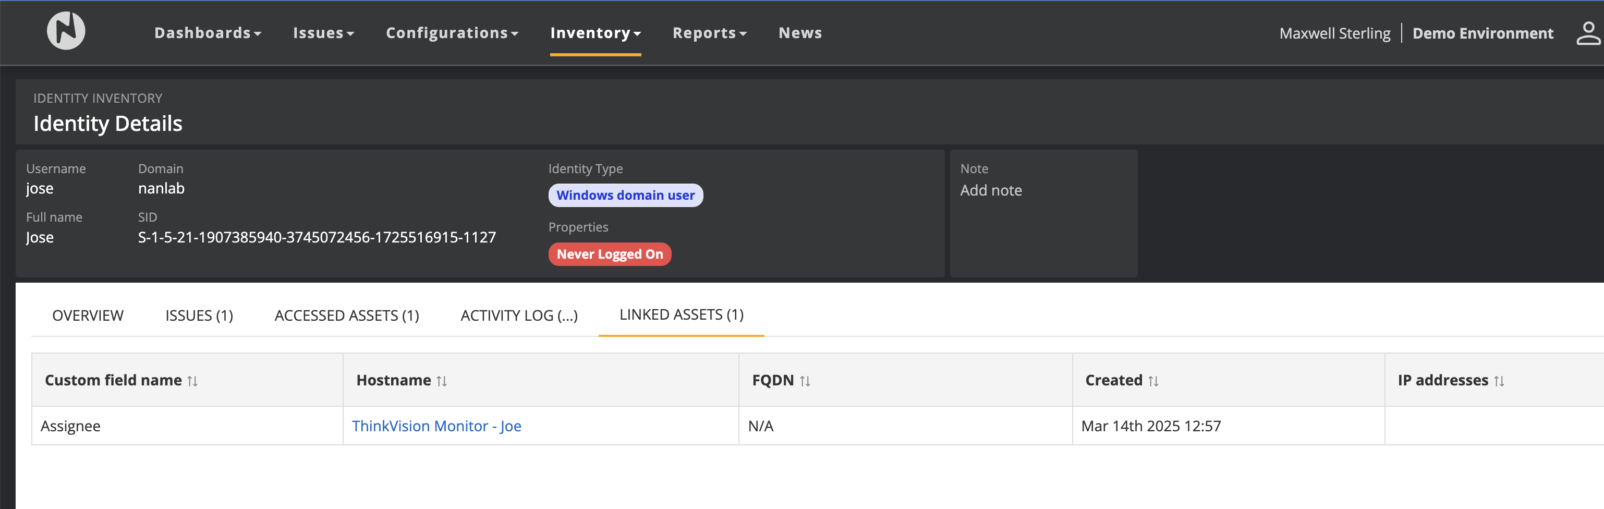Expand the Dashboards dropdown menu

208,33
